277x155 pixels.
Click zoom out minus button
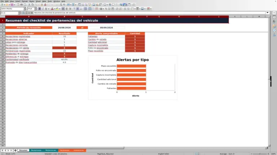click(251, 154)
